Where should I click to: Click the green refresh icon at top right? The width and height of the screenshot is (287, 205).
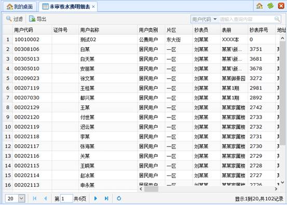point(270,6)
